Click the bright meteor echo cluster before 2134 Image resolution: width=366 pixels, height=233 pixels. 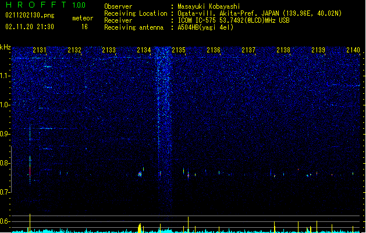coord(140,174)
